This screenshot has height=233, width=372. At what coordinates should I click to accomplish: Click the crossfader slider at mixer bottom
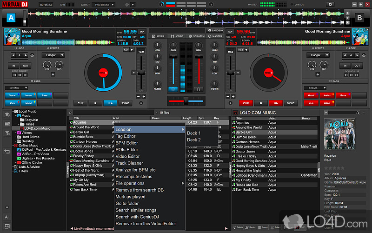point(186,100)
